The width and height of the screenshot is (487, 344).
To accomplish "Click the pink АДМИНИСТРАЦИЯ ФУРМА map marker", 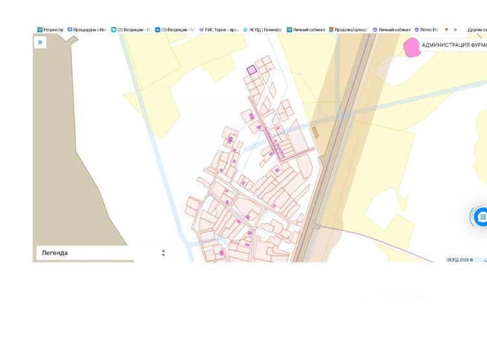I will click(x=412, y=47).
